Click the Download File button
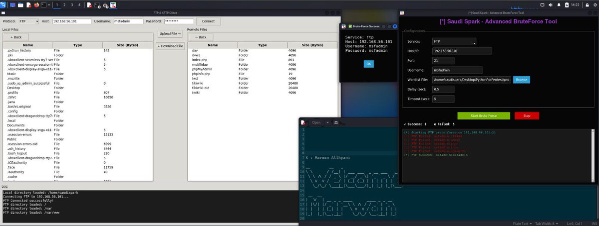The width and height of the screenshot is (599, 226). click(x=169, y=46)
